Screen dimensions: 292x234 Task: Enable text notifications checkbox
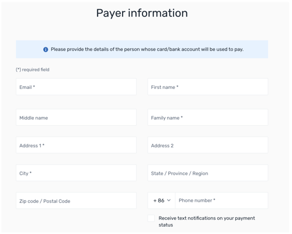click(x=151, y=218)
